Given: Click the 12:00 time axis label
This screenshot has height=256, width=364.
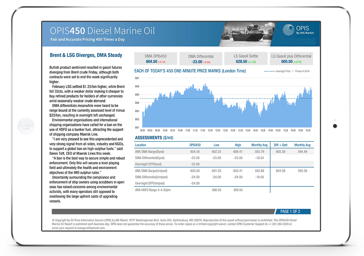Looking at the screenshot, I should tap(210, 131).
